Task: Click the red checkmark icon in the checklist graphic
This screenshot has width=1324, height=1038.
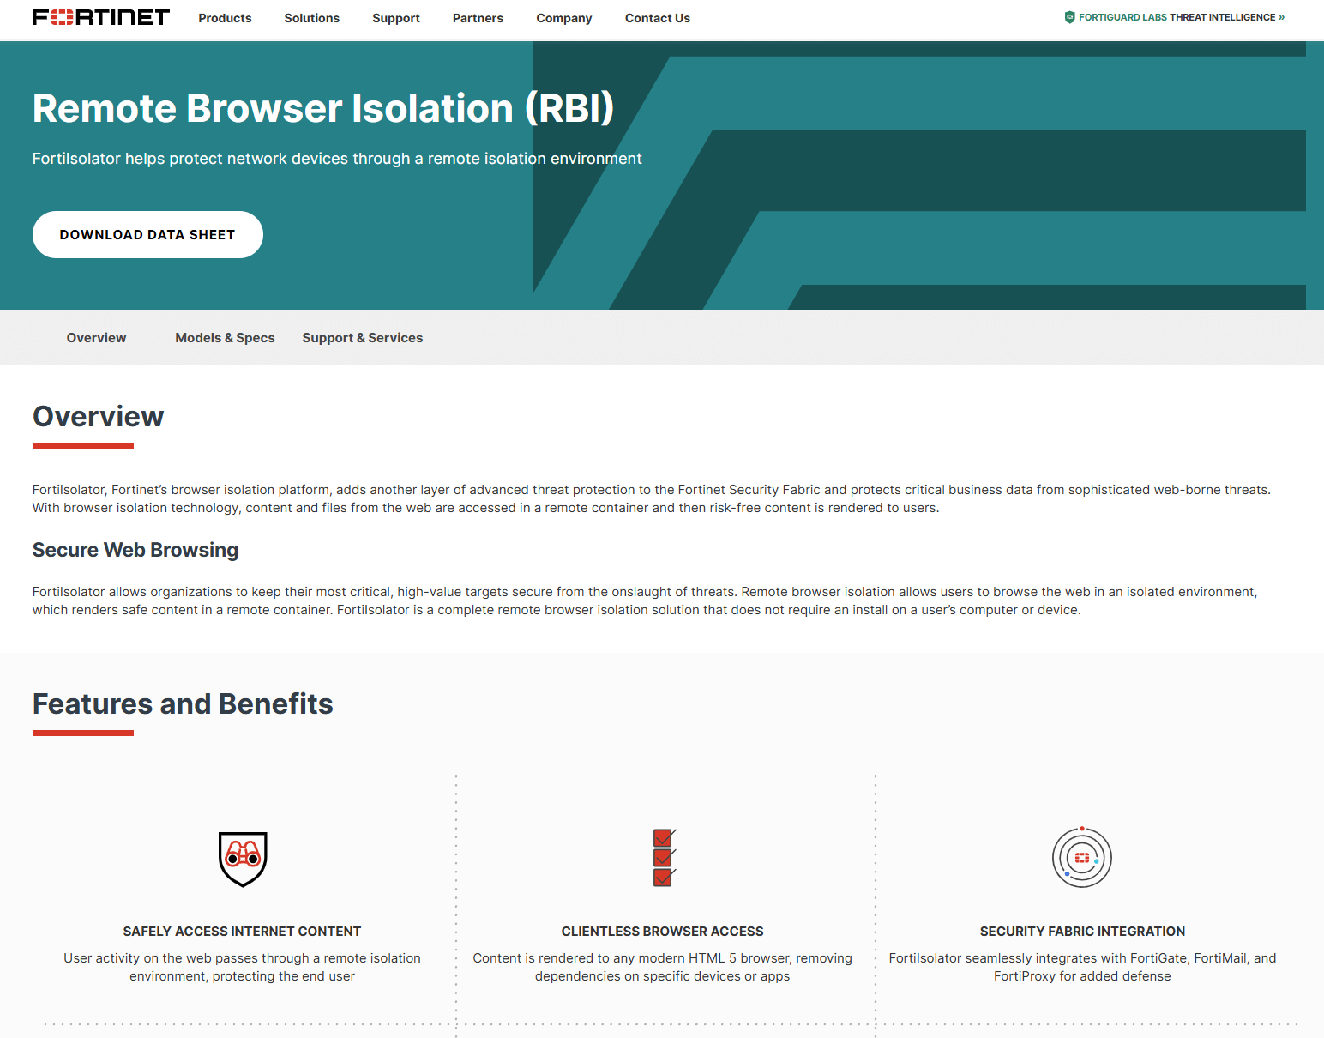Action: point(662,838)
